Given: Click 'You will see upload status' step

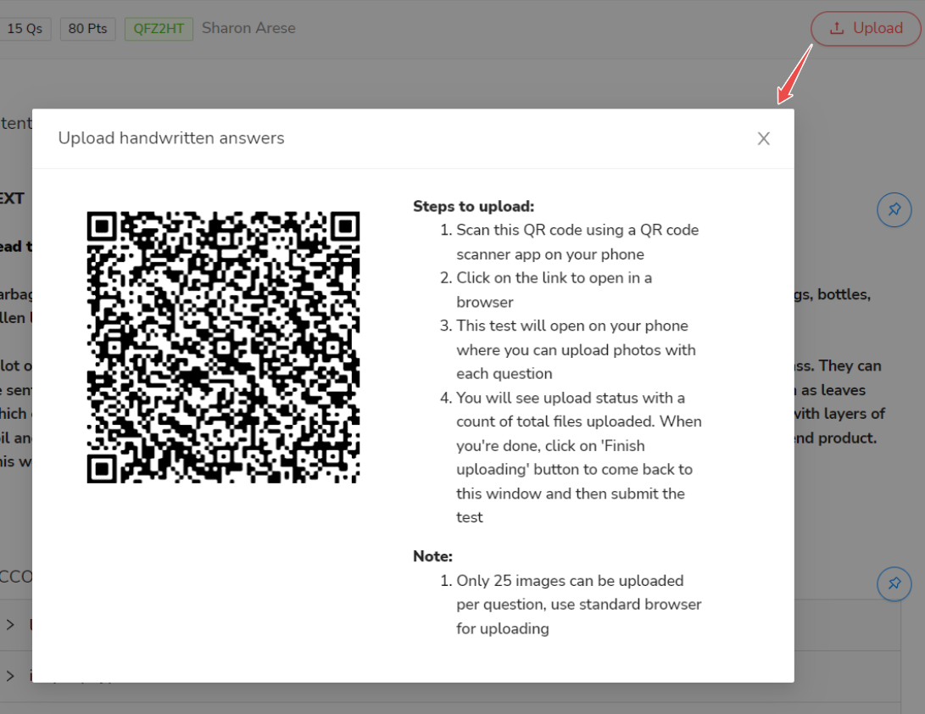Looking at the screenshot, I should point(579,457).
